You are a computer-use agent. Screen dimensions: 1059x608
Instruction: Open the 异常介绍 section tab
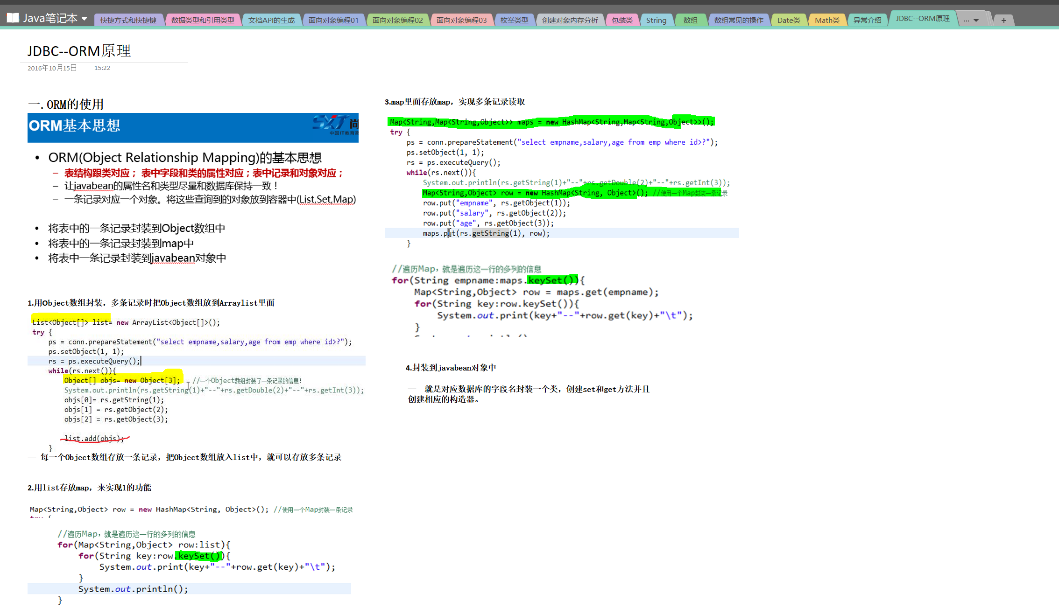coord(867,20)
